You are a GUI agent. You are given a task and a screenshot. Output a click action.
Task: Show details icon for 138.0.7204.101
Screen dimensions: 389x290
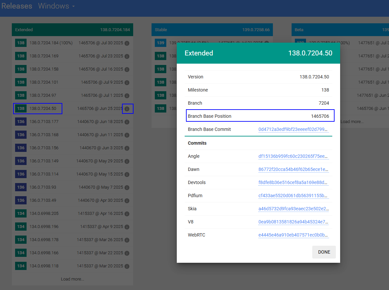(x=127, y=82)
